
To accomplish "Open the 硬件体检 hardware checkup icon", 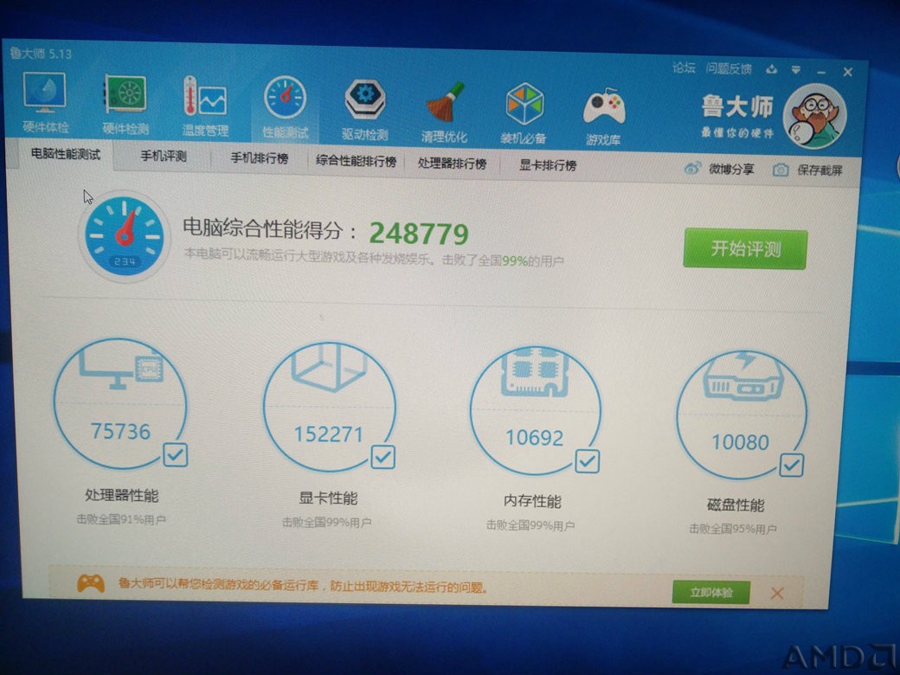I will (x=45, y=94).
